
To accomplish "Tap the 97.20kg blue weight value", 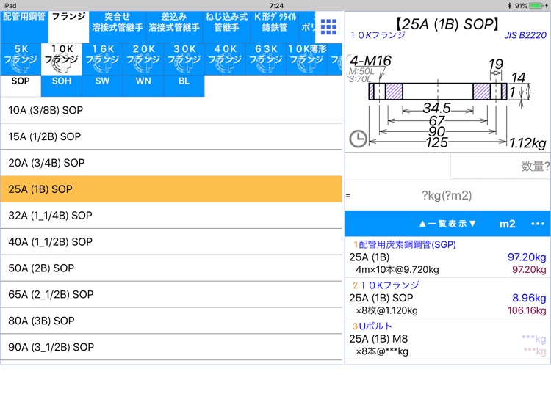I will [527, 257].
